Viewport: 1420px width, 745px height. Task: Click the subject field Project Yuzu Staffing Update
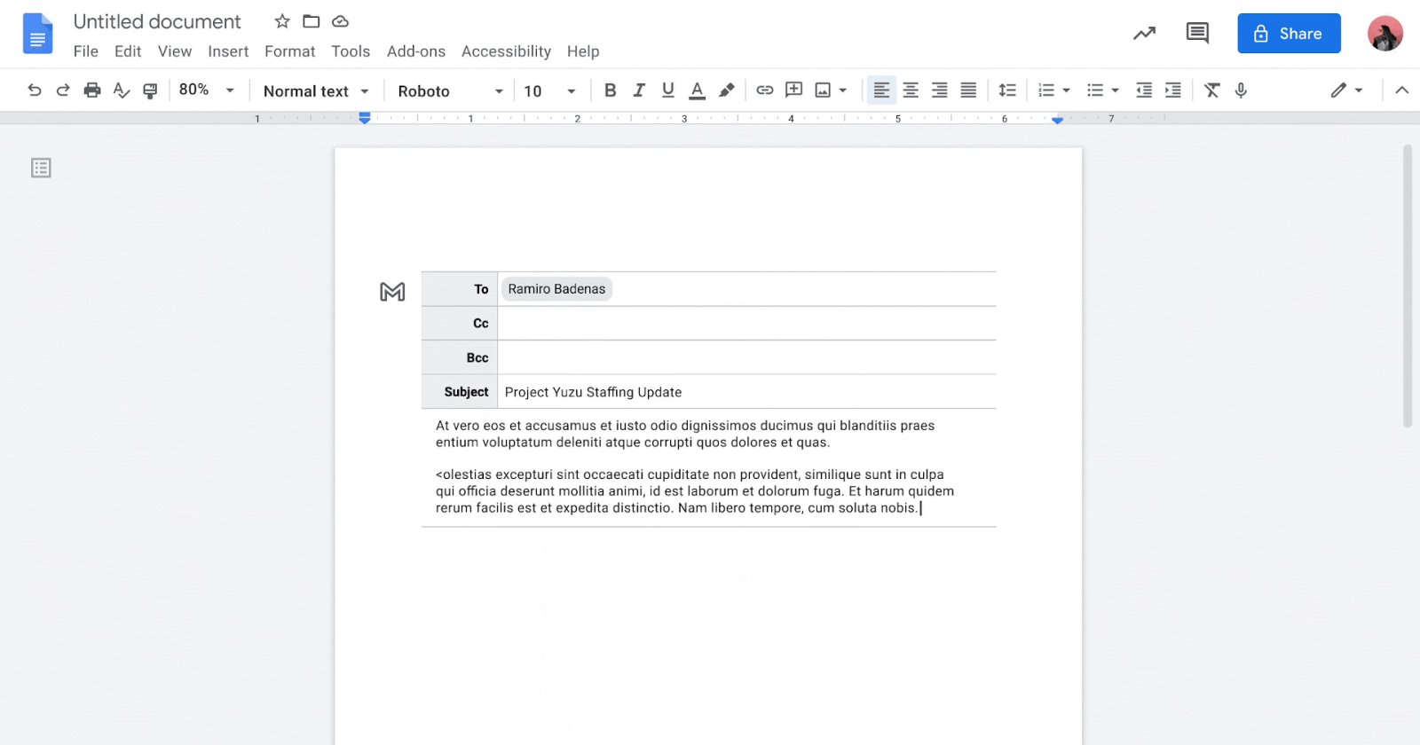click(593, 392)
